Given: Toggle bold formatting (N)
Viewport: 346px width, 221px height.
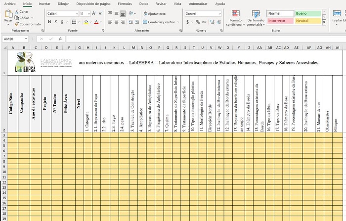Looking at the screenshot, I should 49,22.
